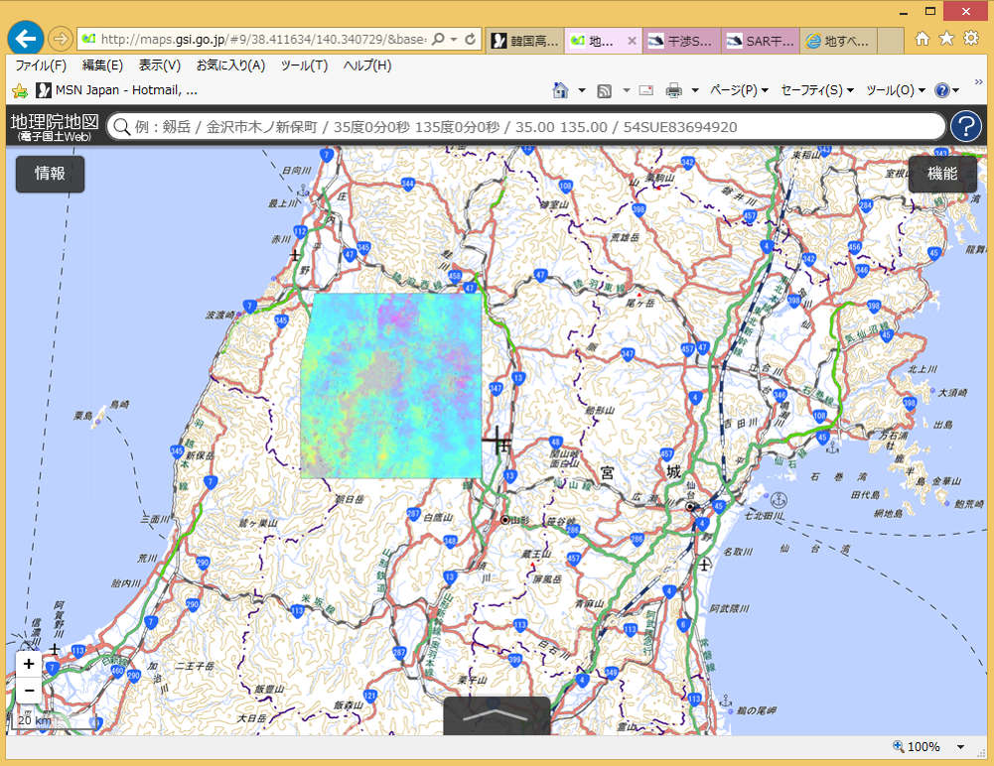Click the 20 km scale bar
Screen dimensions: 994x766
[54, 721]
